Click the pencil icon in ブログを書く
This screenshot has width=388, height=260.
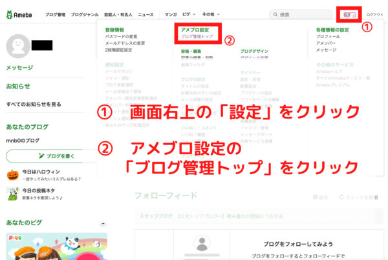pos(41,155)
